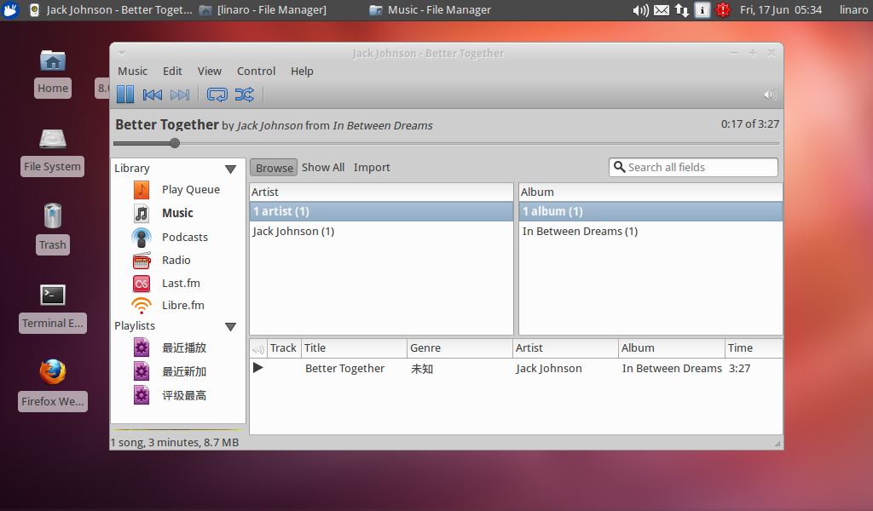Open the Last.fm source icon
The image size is (873, 511).
pyautogui.click(x=142, y=284)
